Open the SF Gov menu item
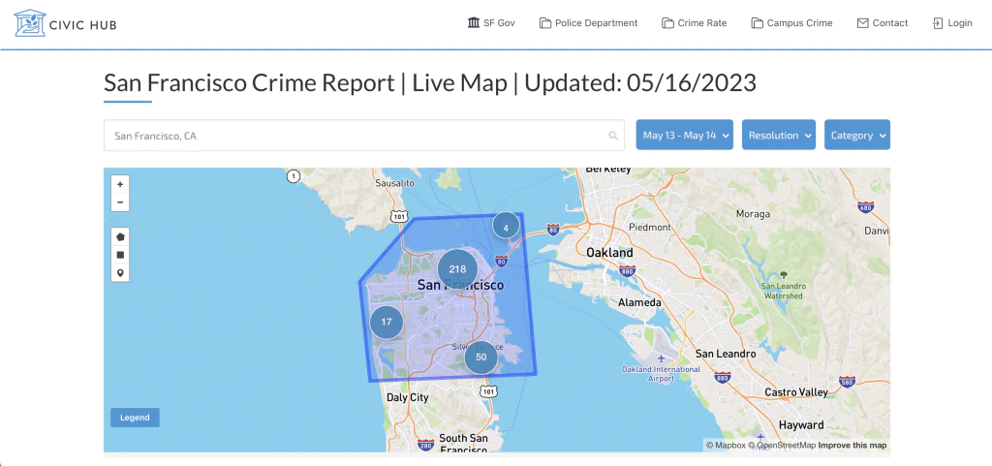 [491, 23]
